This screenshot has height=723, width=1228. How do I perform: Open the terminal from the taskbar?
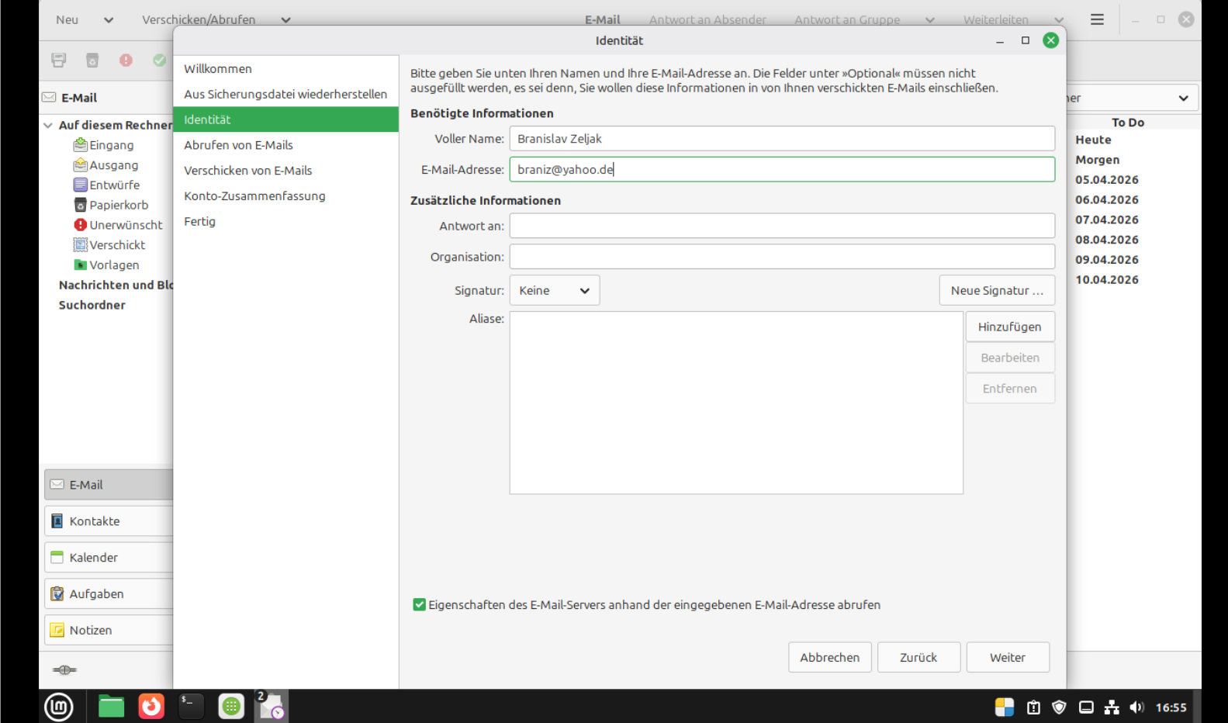(x=191, y=707)
